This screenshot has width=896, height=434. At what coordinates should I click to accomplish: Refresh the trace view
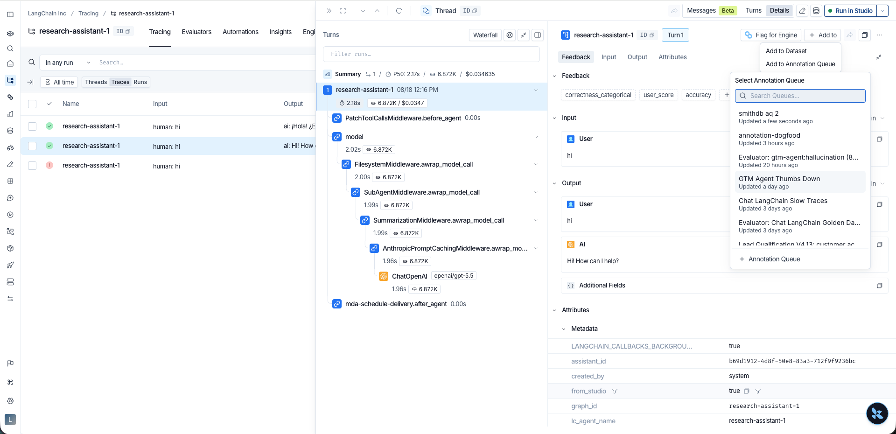click(x=399, y=11)
